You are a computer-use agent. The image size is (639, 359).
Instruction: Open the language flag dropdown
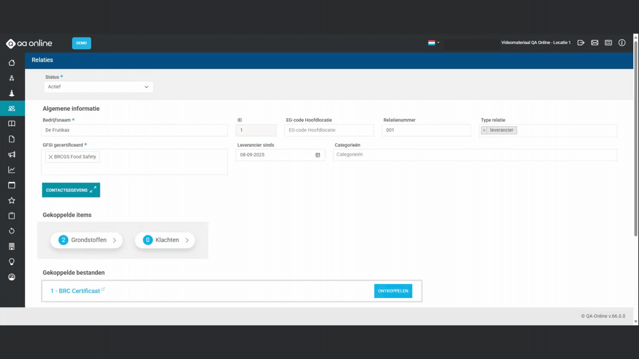tap(433, 43)
